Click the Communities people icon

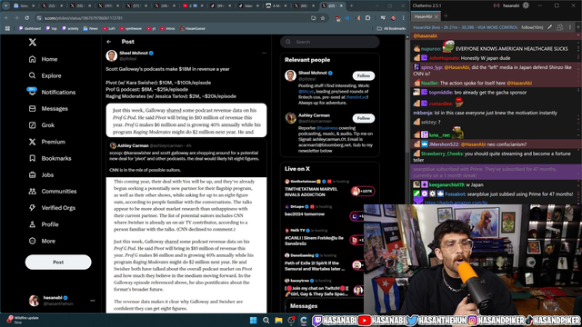33,192
